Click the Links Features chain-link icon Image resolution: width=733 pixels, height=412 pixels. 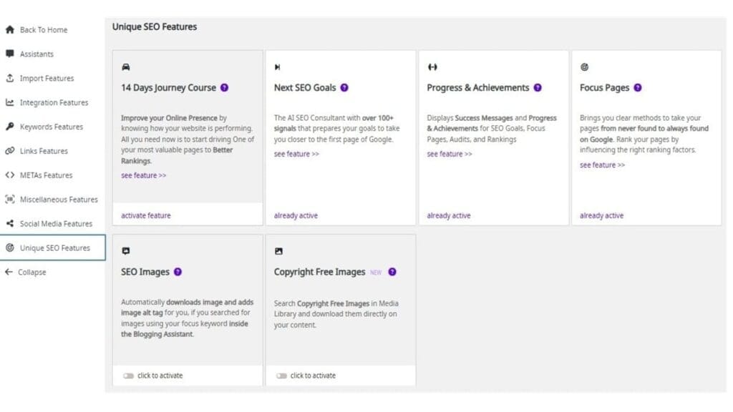pyautogui.click(x=9, y=151)
